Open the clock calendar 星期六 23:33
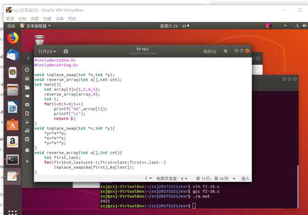The height and width of the screenshot is (215, 308). coord(175,26)
